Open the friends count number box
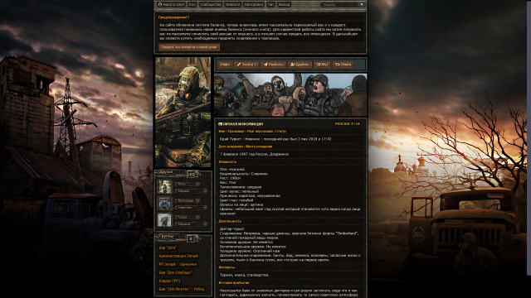Viewport: 531px width, 298px height. (191, 175)
